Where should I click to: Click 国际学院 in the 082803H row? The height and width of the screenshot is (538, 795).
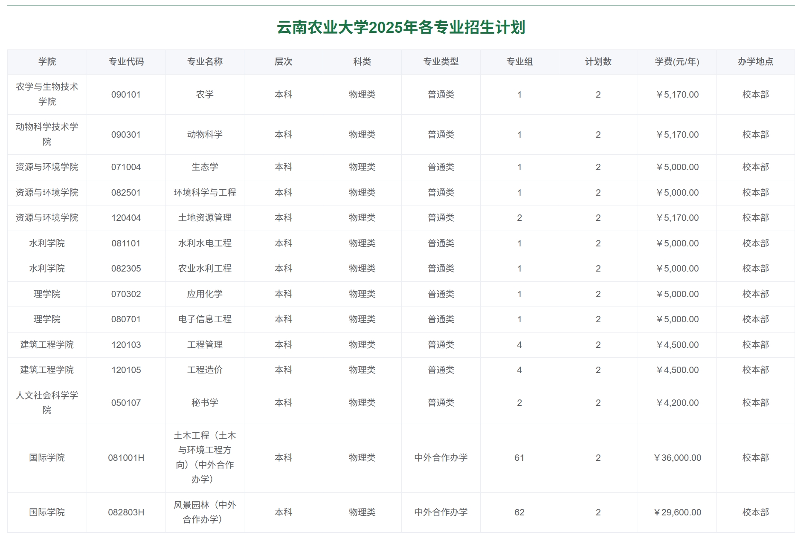tap(47, 512)
